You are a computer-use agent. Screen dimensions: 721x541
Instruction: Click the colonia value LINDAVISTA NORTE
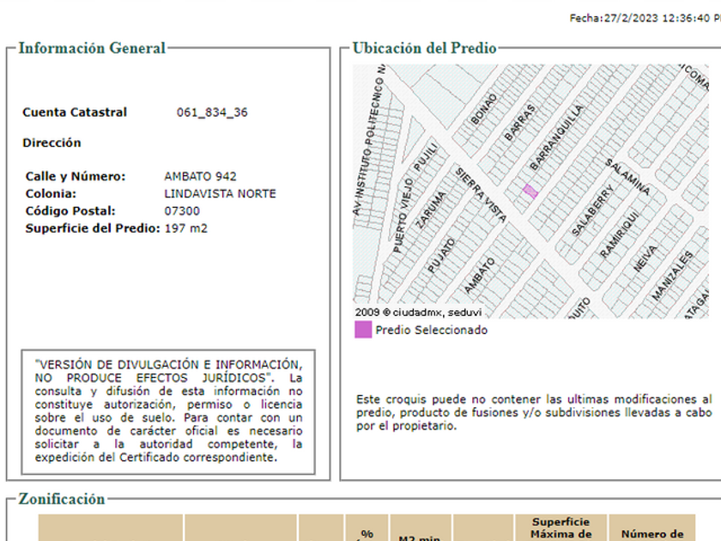220,193
